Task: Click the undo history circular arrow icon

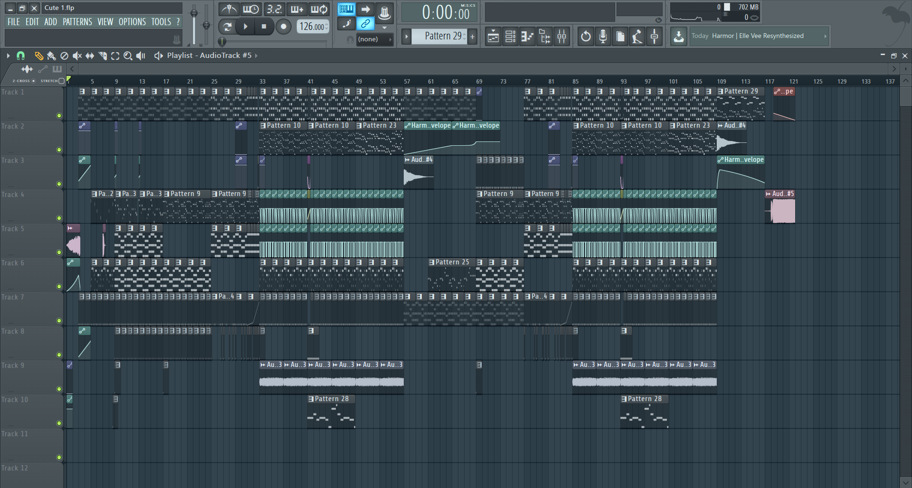Action: coord(586,37)
